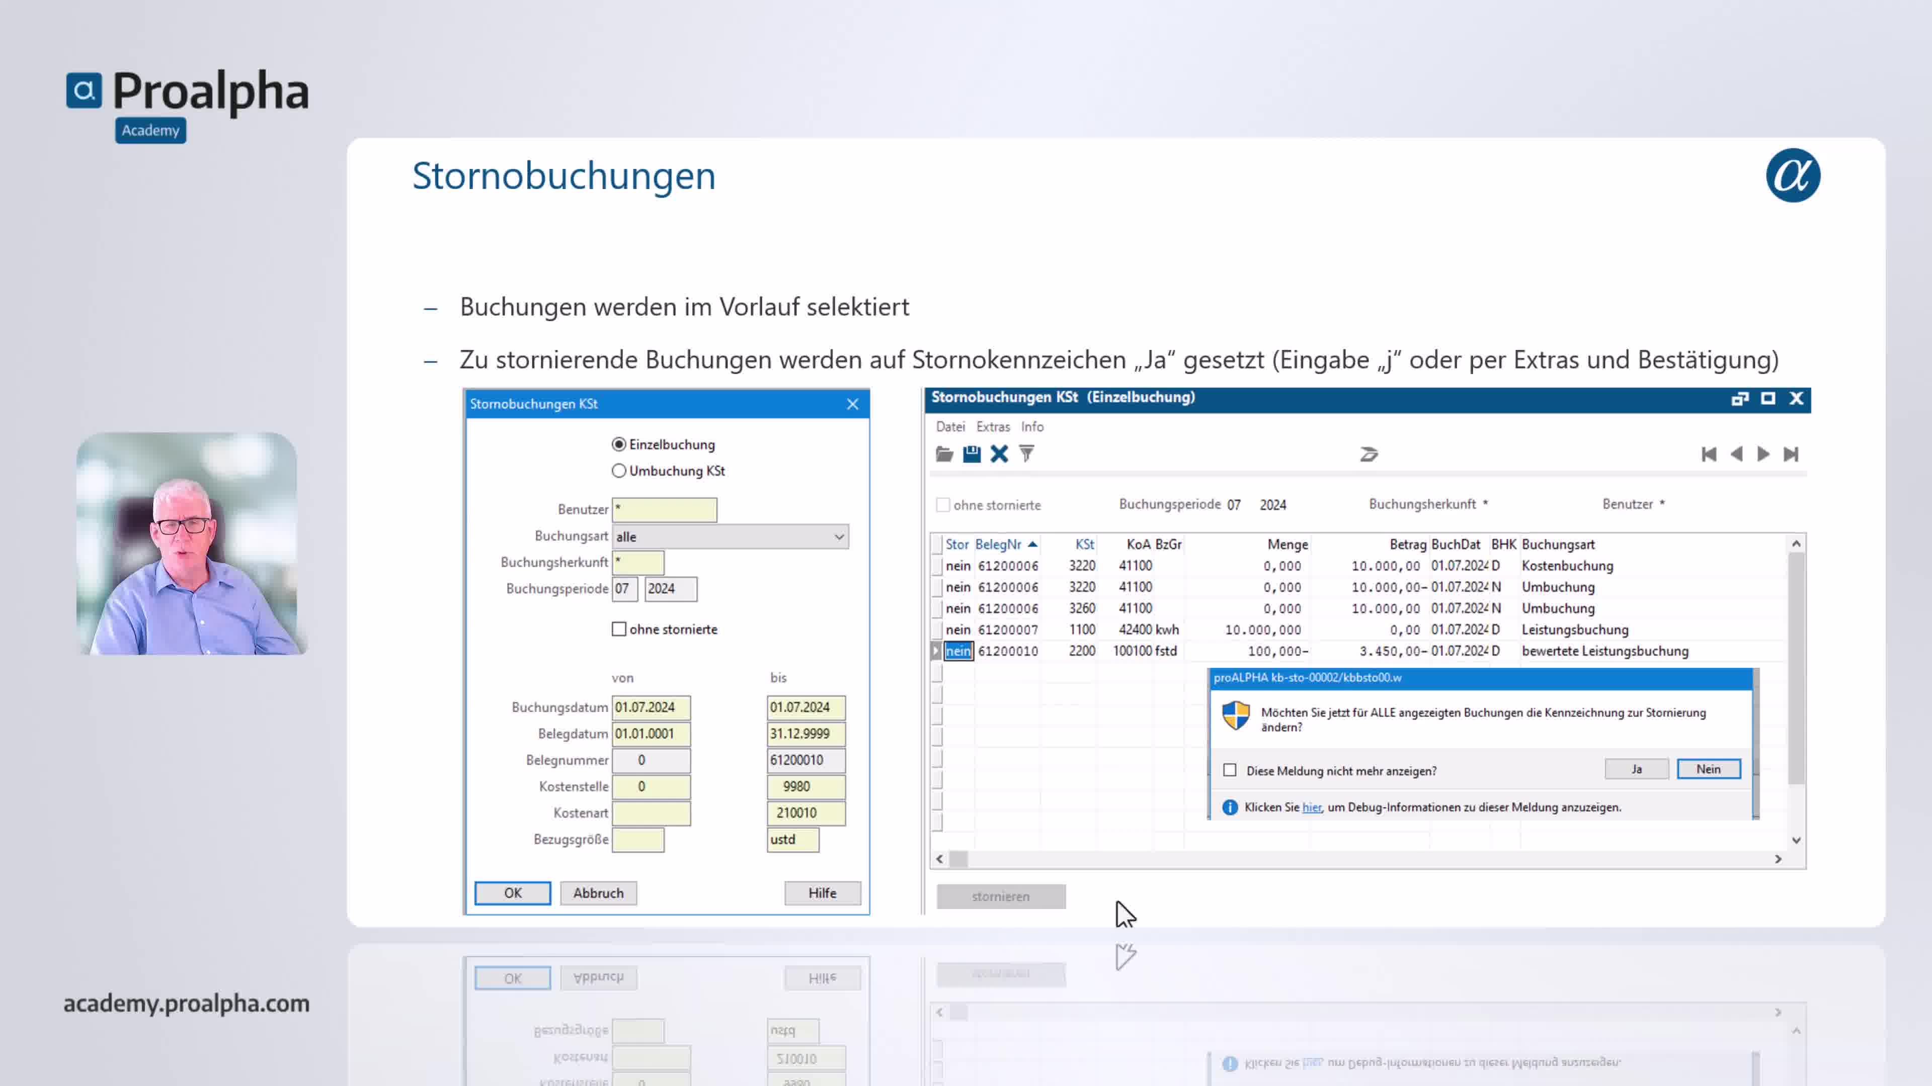Screen dimensions: 1932x1086
Task: Click the 'hier' debug information link
Action: (1312, 807)
